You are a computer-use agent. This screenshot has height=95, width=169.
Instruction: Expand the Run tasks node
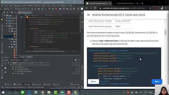click(x=13, y=73)
